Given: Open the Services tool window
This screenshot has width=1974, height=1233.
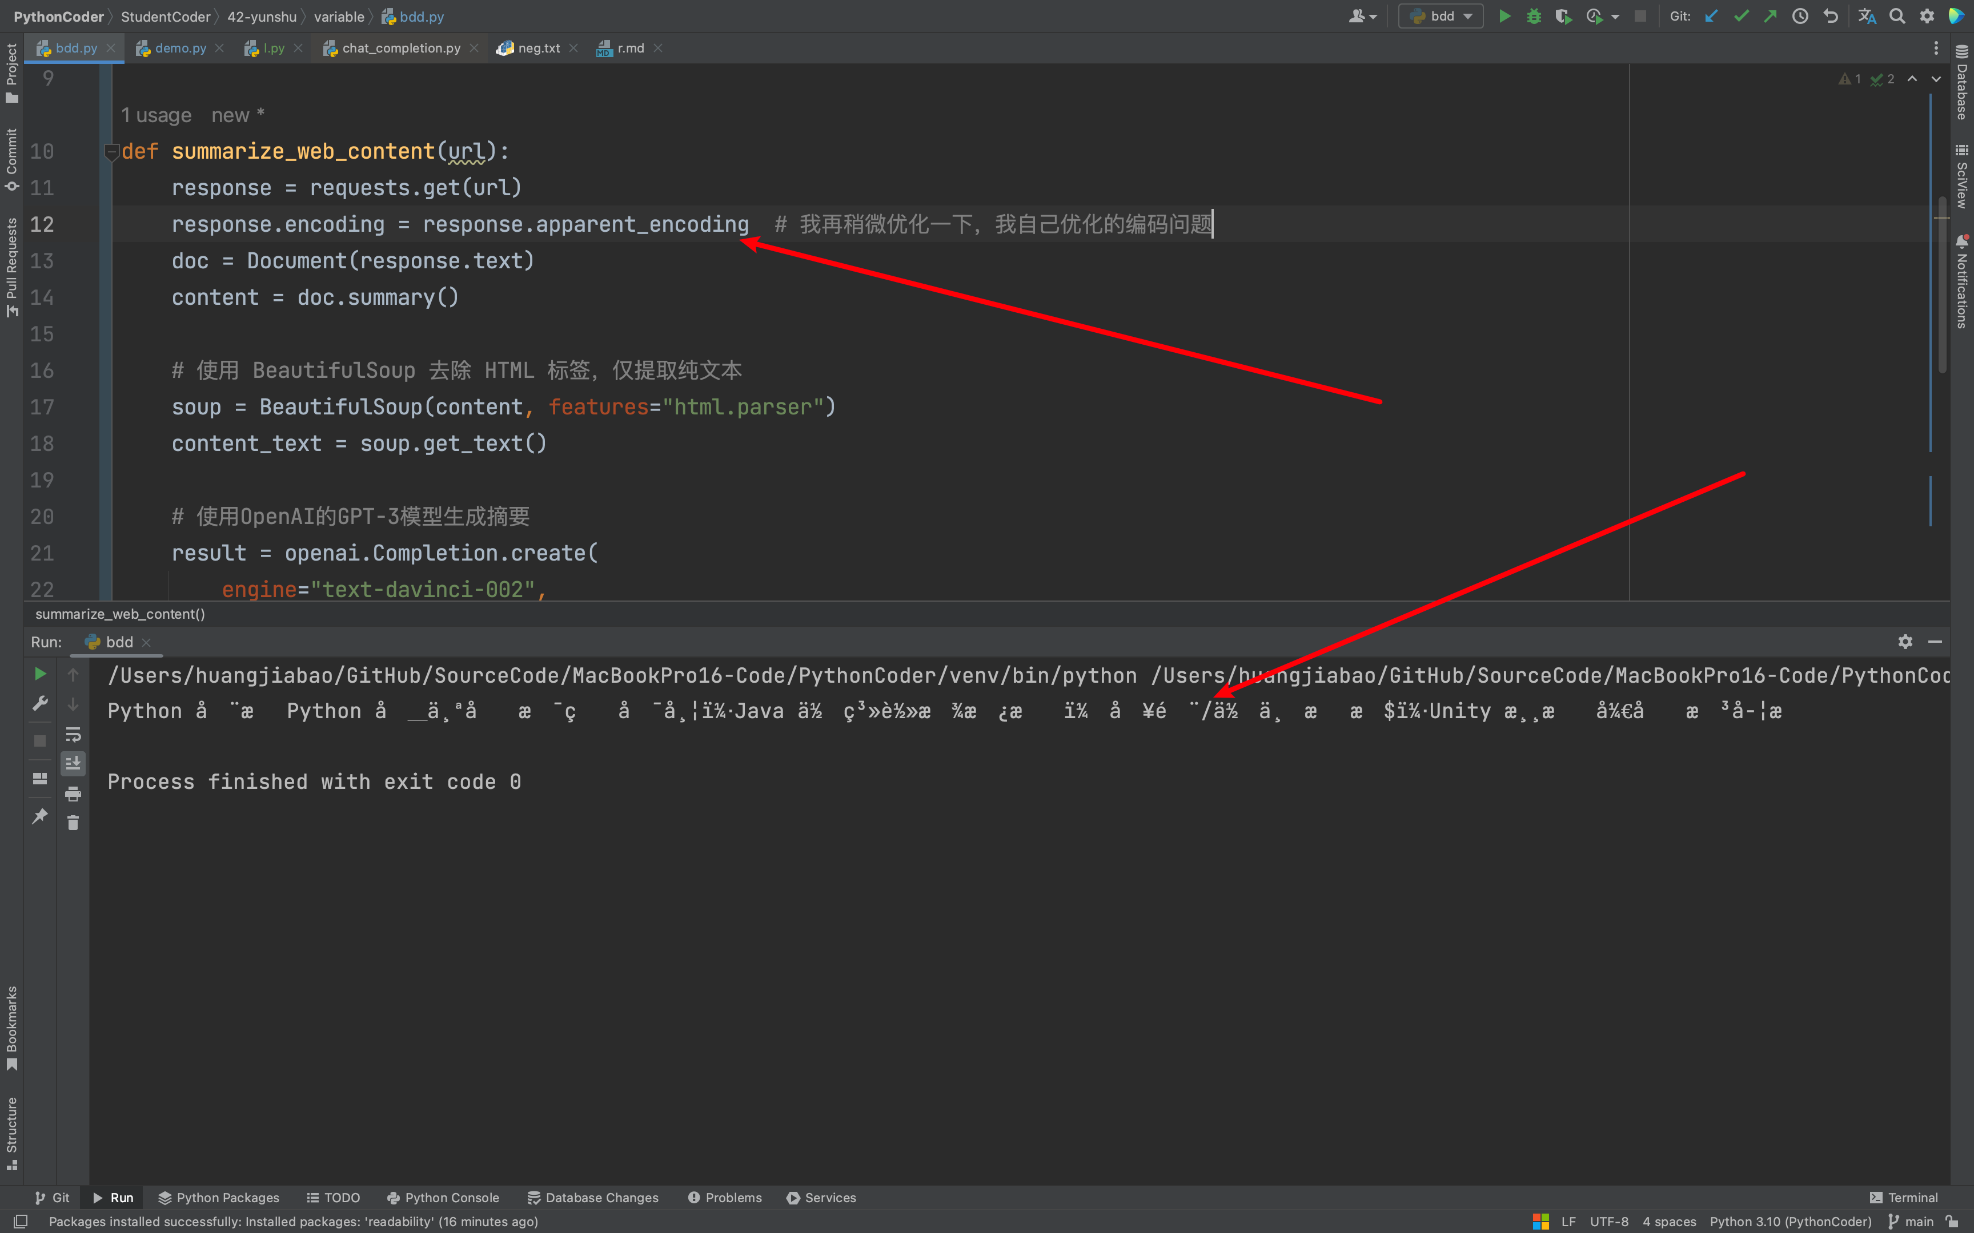Looking at the screenshot, I should [x=821, y=1197].
